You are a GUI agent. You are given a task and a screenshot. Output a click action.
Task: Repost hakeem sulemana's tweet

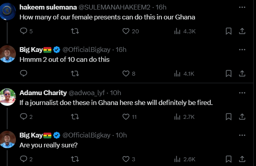(x=74, y=31)
